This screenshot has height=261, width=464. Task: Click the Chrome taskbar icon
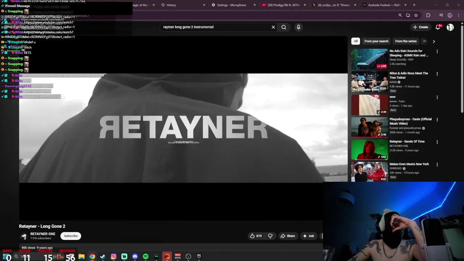(x=92, y=257)
